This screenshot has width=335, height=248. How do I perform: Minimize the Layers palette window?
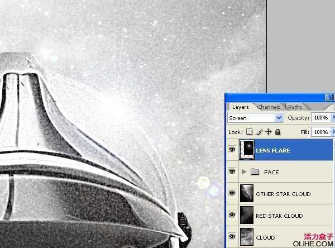pyautogui.click(x=328, y=97)
